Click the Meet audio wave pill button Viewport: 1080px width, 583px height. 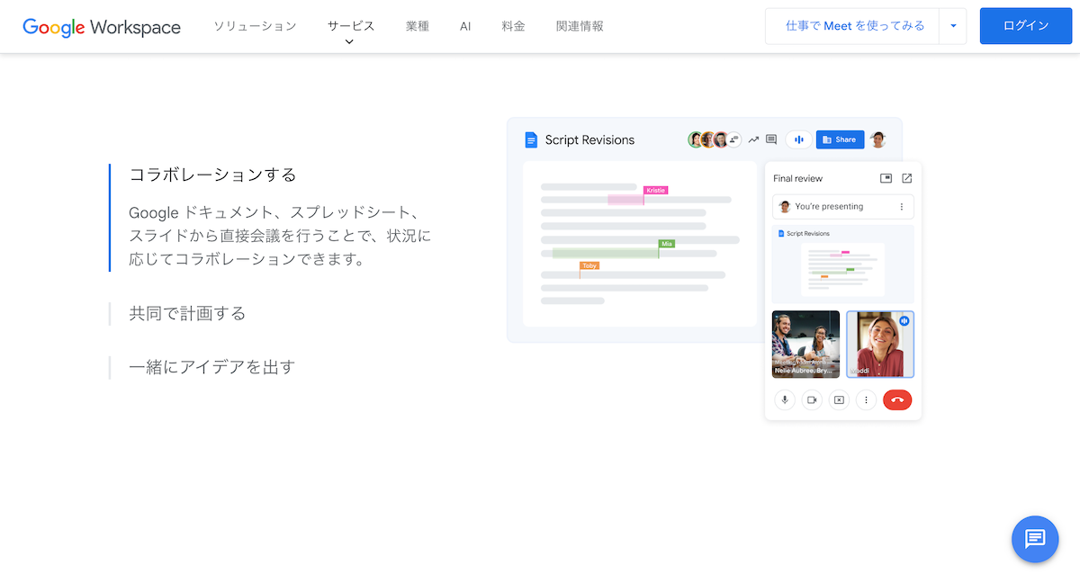(x=798, y=139)
